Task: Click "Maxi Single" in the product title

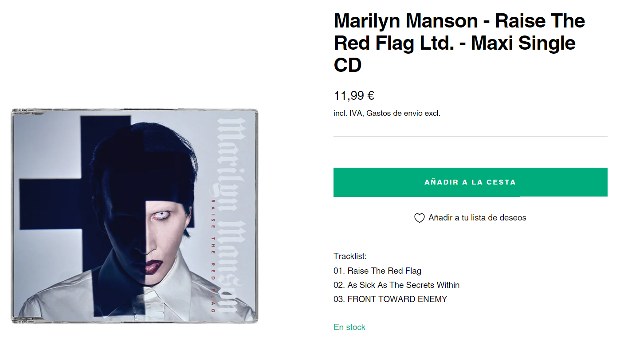Action: pos(523,43)
